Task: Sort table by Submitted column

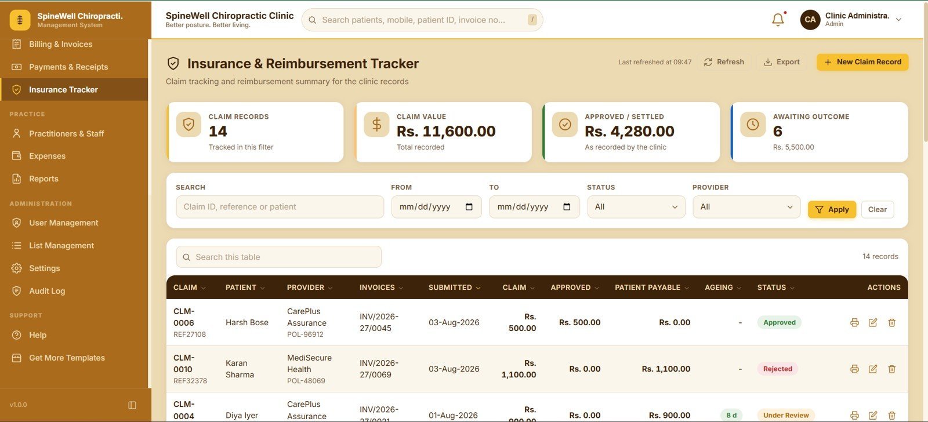Action: (x=454, y=288)
